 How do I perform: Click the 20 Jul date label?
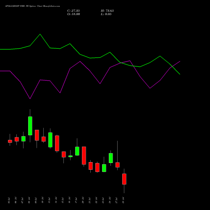point(83,200)
